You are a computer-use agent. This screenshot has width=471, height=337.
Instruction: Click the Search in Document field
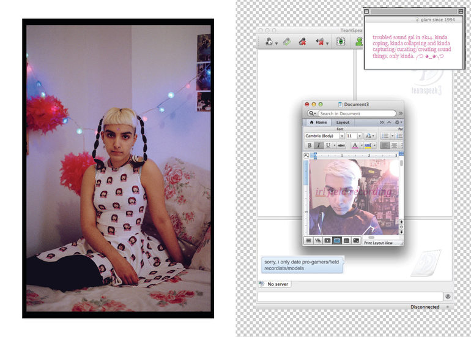pos(356,113)
